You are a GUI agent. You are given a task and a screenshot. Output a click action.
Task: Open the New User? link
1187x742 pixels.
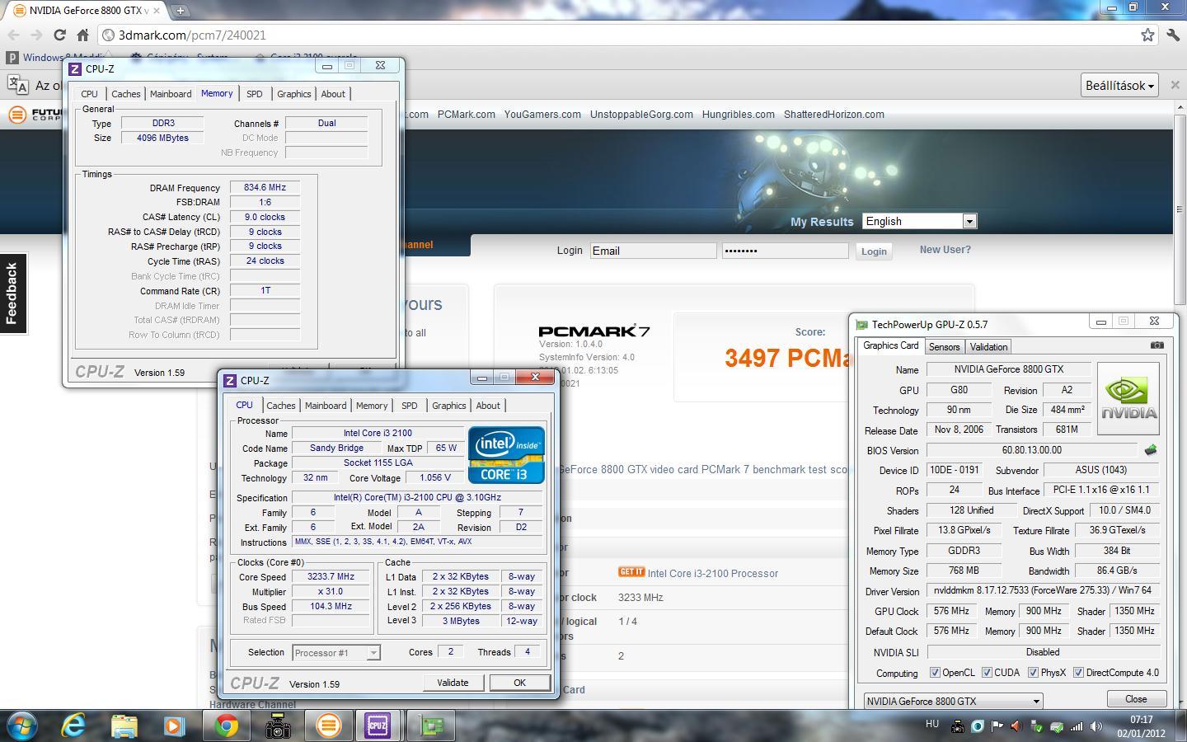(945, 250)
